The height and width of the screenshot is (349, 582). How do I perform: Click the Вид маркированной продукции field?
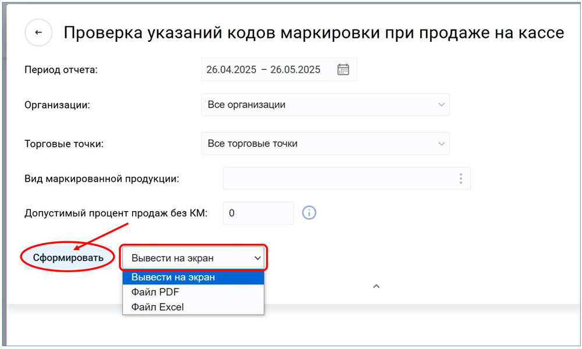point(338,179)
